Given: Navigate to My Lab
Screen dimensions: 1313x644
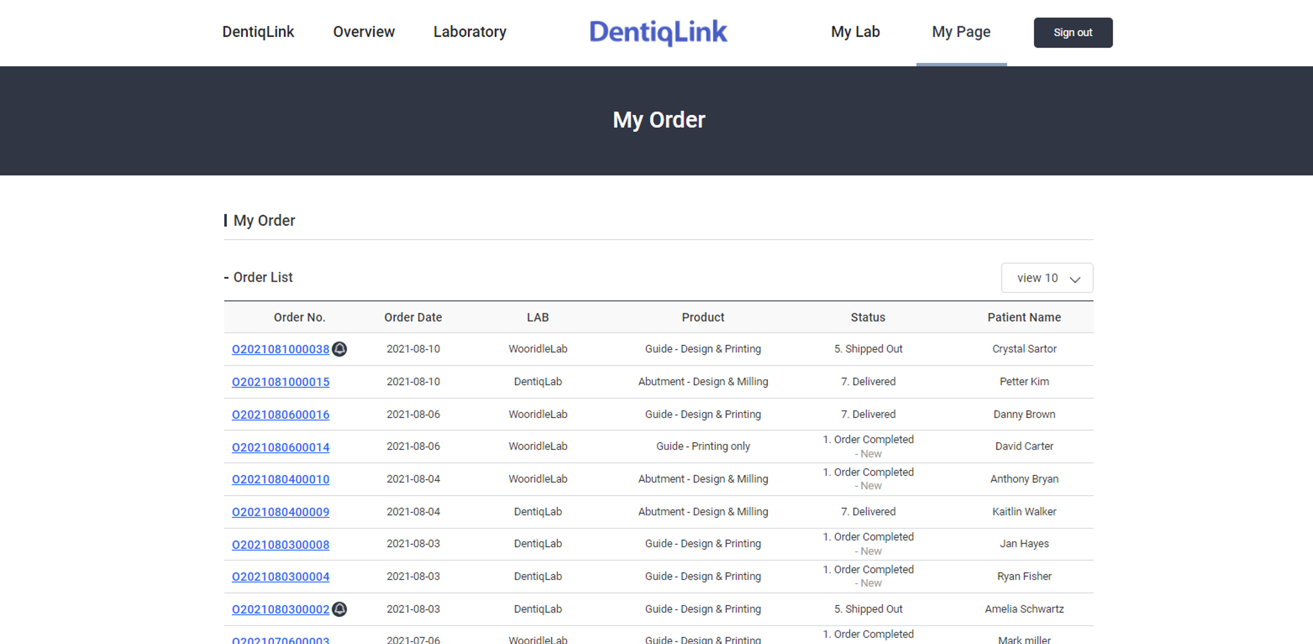Looking at the screenshot, I should (x=855, y=32).
